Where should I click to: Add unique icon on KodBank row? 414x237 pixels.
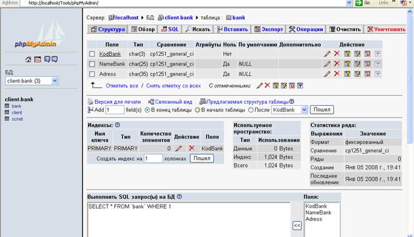pos(367,54)
